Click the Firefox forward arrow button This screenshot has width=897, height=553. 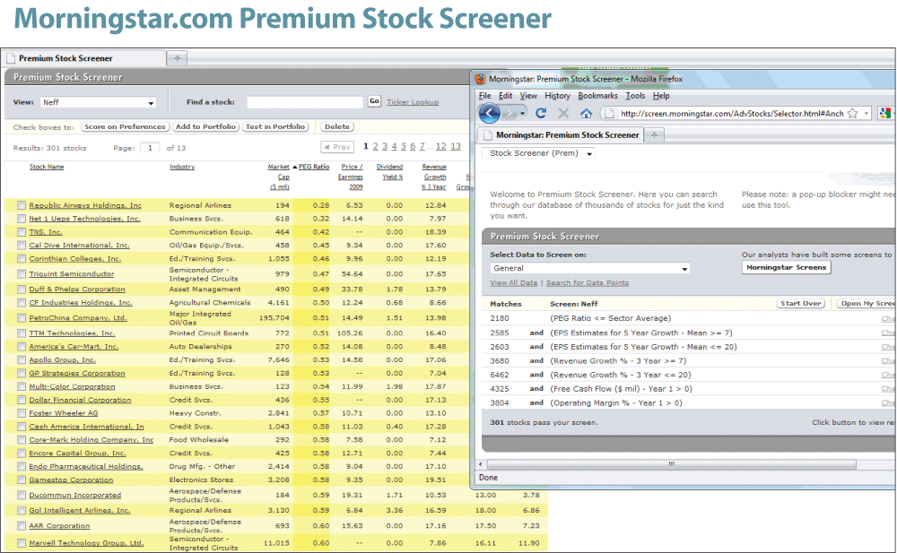click(509, 113)
